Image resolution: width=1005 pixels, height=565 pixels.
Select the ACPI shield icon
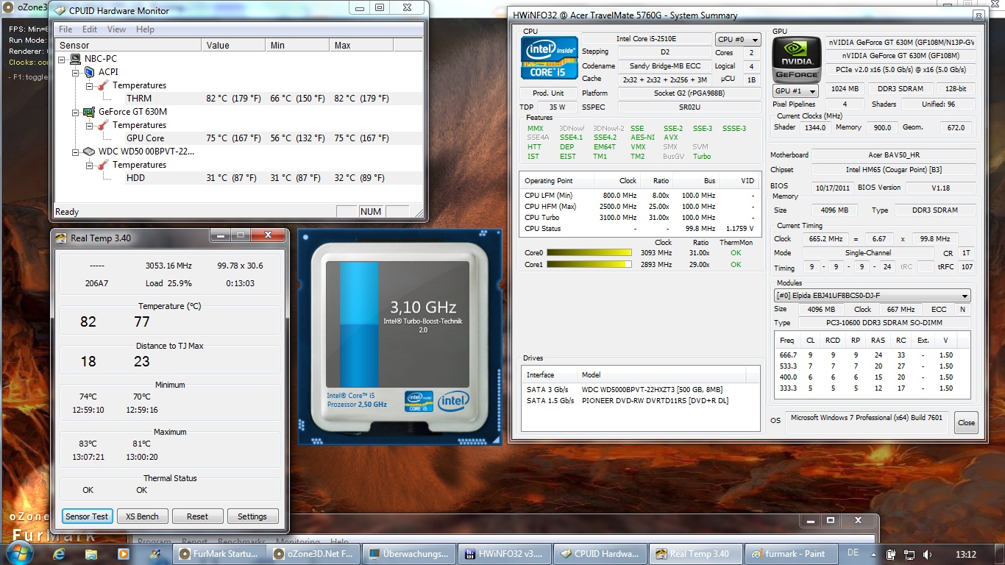tap(90, 72)
